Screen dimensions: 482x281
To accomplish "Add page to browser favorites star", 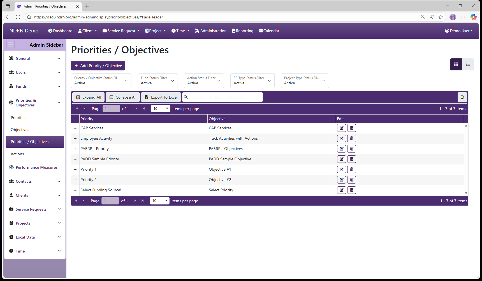I will point(441,17).
